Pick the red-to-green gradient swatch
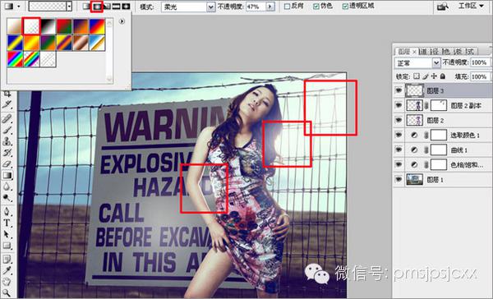Viewport: 493px width, 299px height. [64, 26]
